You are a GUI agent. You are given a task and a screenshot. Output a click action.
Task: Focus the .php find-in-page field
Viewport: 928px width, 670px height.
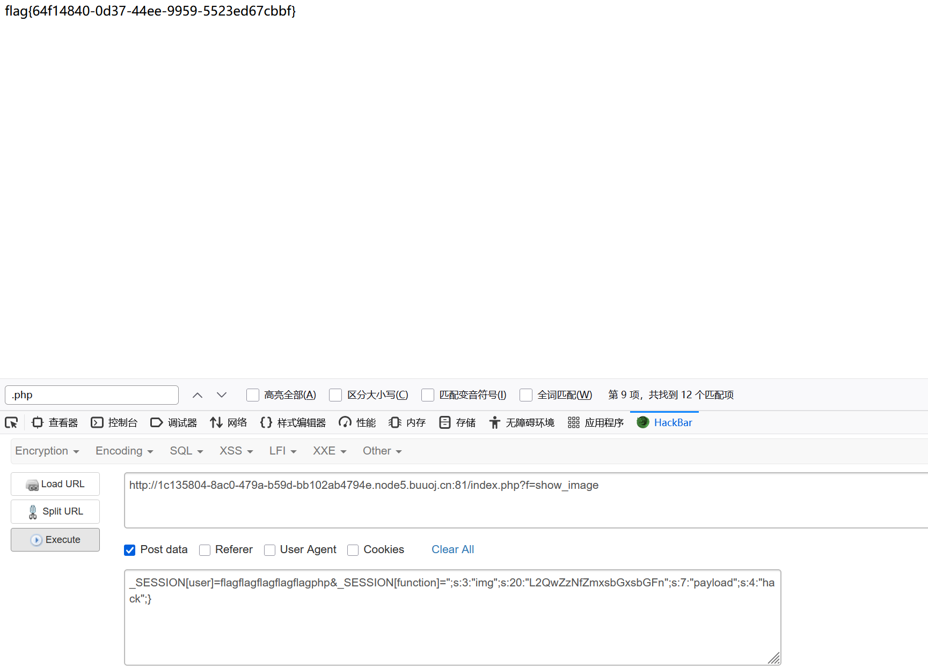pos(92,395)
